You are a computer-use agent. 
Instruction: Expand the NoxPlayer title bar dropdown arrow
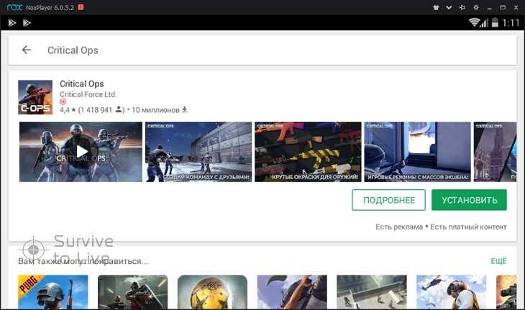click(450, 6)
